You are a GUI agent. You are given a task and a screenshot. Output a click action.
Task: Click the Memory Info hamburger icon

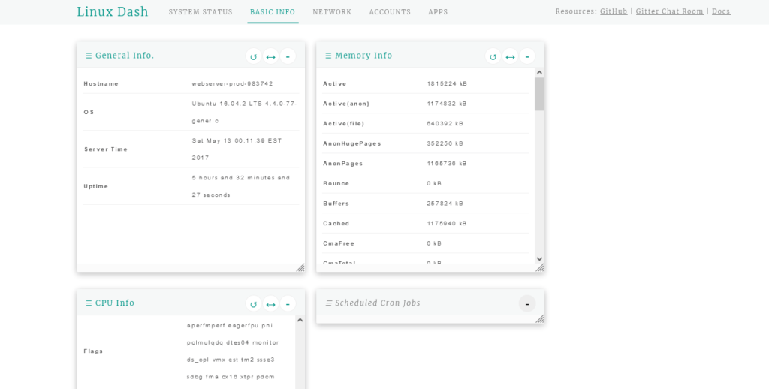(x=328, y=56)
